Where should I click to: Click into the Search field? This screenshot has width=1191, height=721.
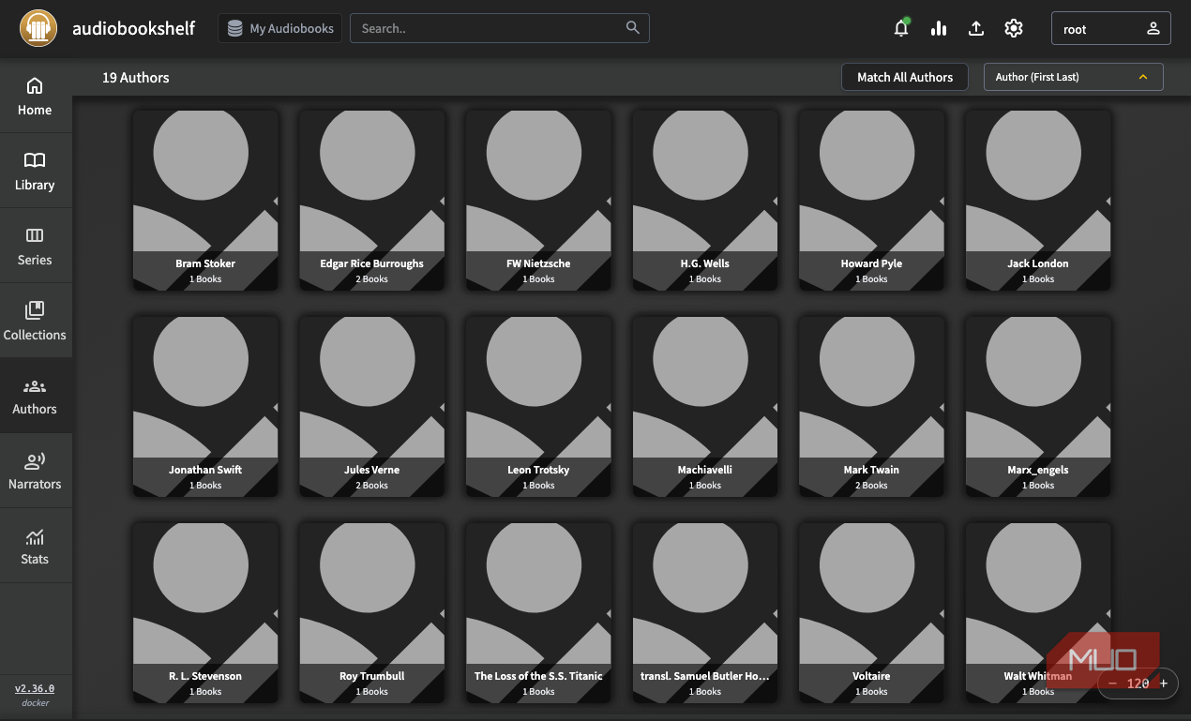(488, 28)
